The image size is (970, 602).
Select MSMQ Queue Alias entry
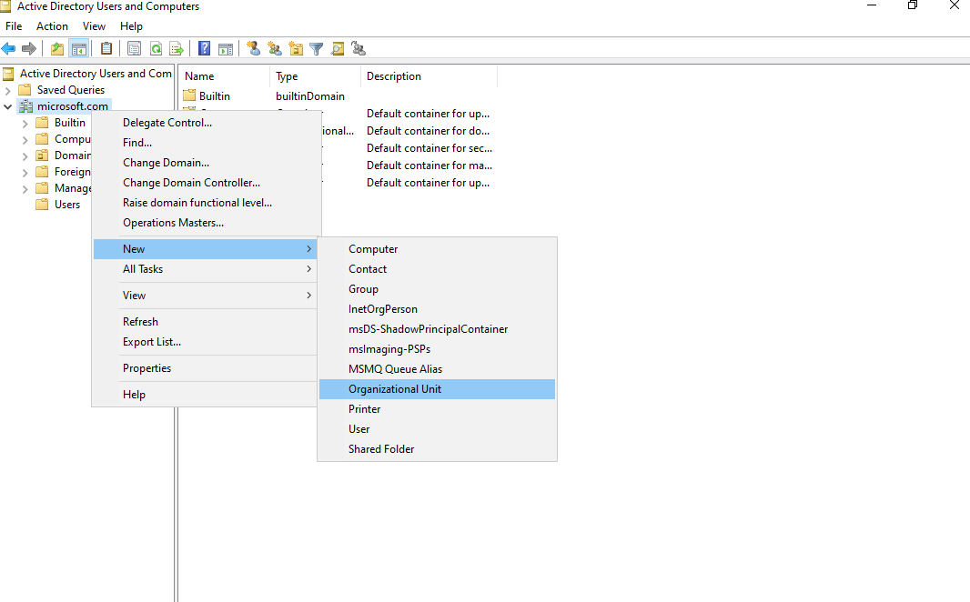[438, 369]
